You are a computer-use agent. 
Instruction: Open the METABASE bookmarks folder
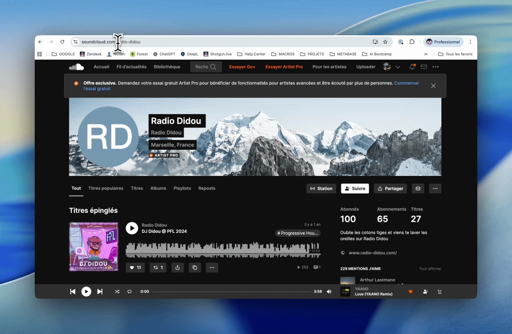tap(343, 54)
